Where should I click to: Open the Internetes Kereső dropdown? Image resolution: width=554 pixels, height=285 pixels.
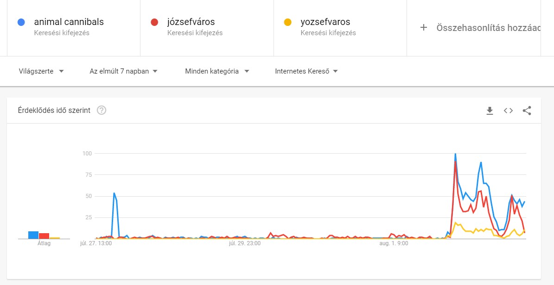click(x=306, y=71)
